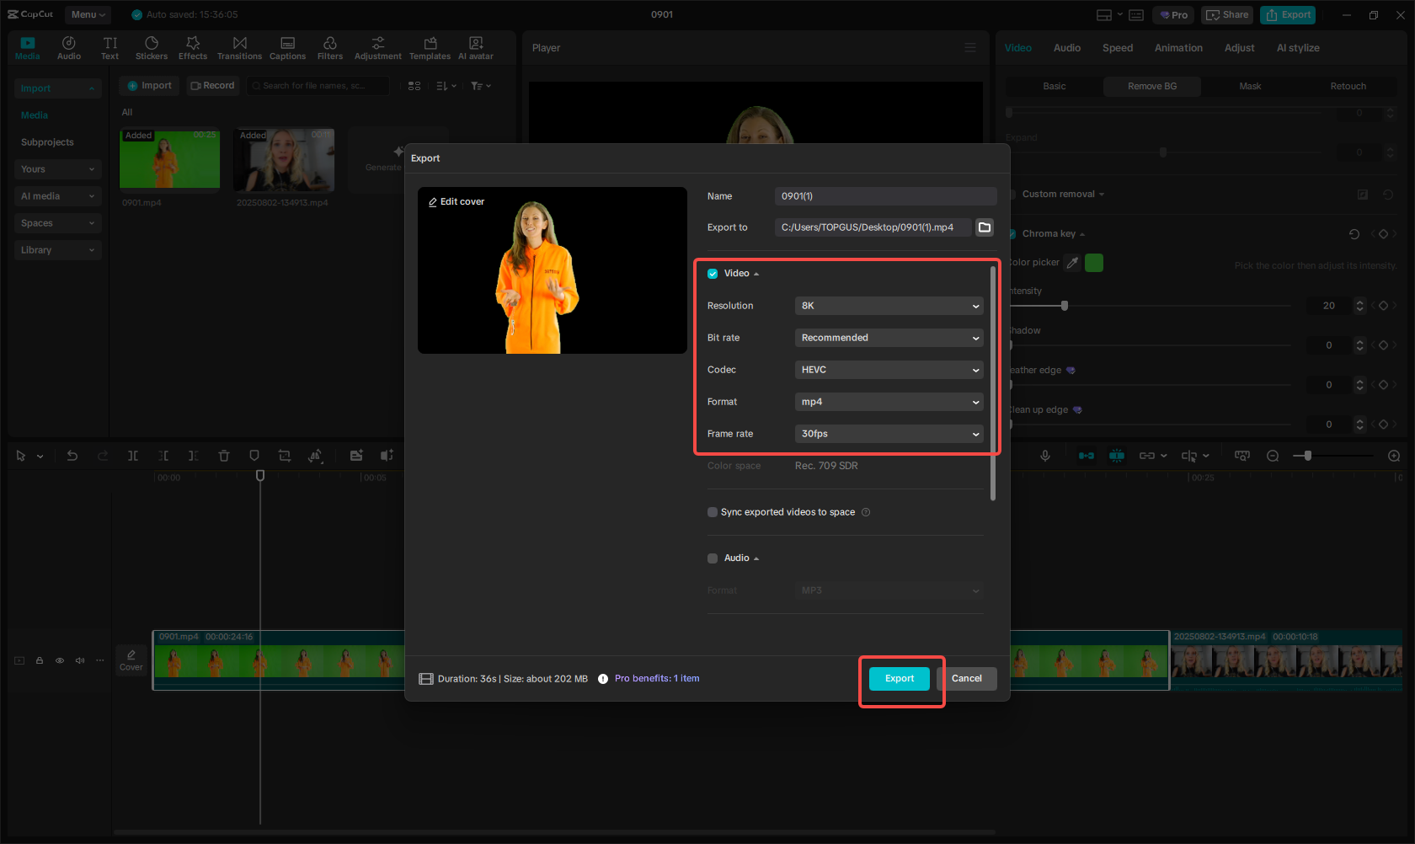This screenshot has width=1415, height=844.
Task: Open the voiceover microphone recording icon
Action: coord(1044,456)
